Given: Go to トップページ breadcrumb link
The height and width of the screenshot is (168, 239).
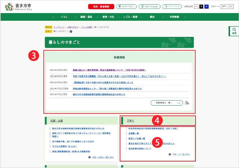Looking at the screenshot, I should 59,27.
